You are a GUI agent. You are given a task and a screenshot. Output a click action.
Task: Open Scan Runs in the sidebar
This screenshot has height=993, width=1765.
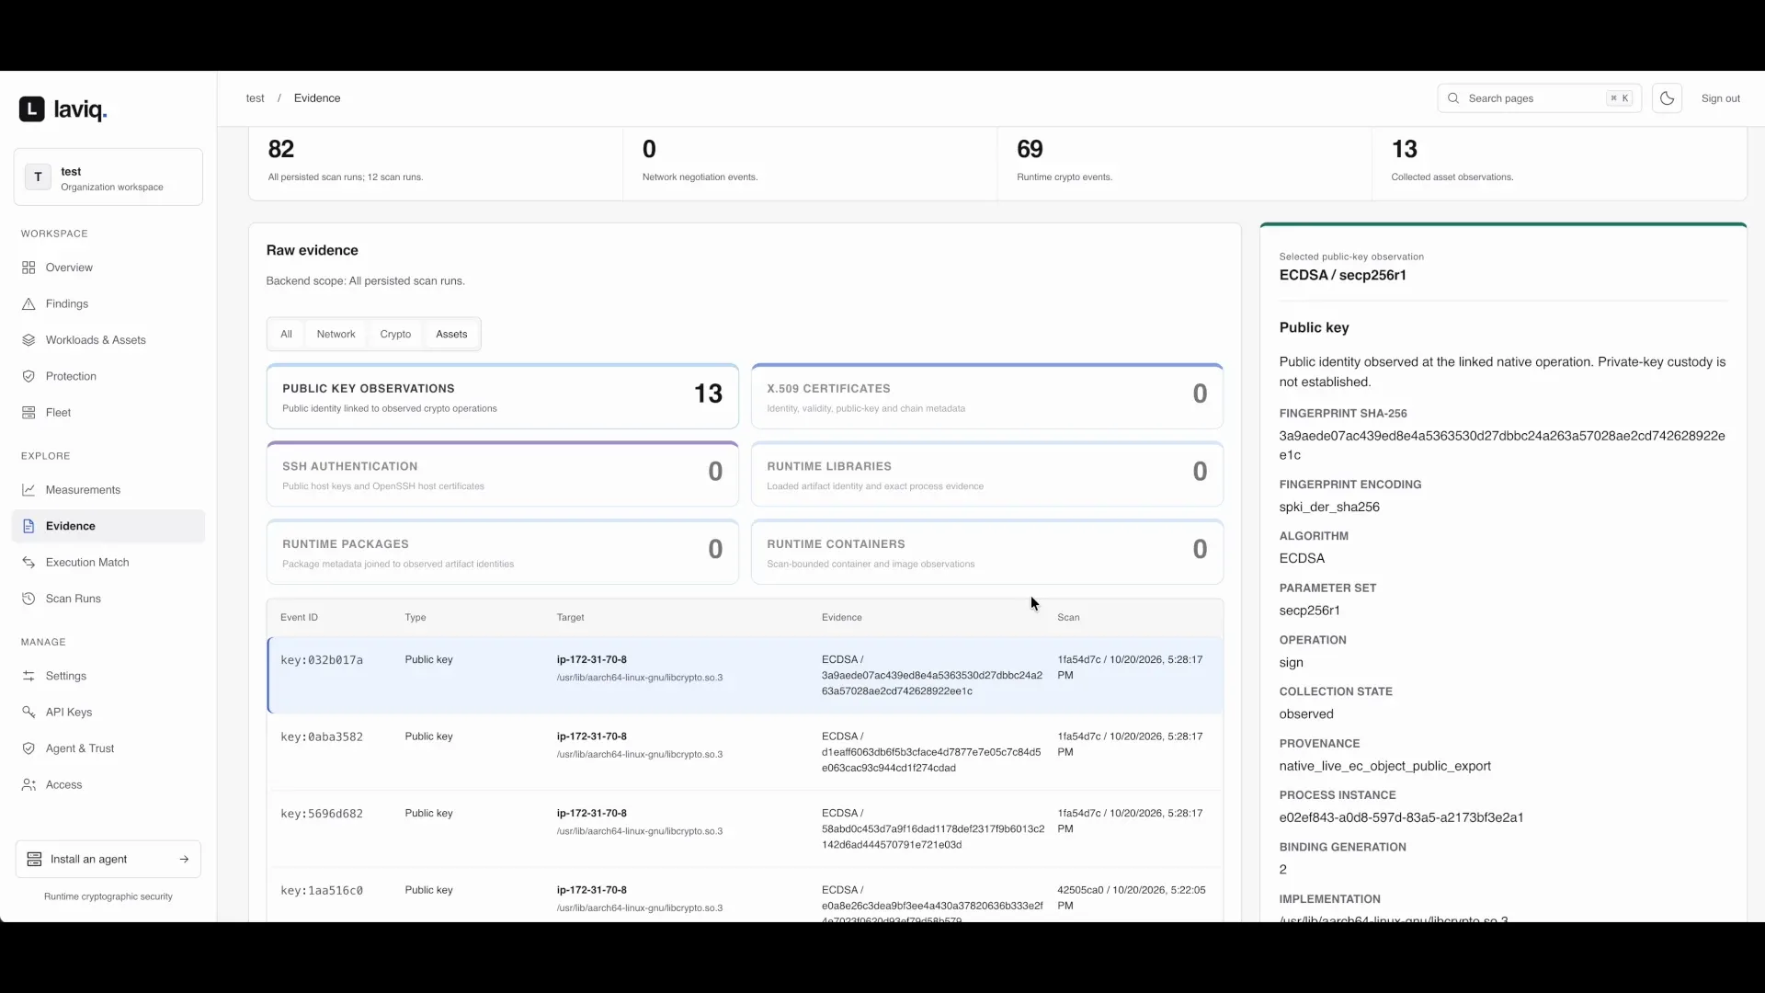(108, 599)
